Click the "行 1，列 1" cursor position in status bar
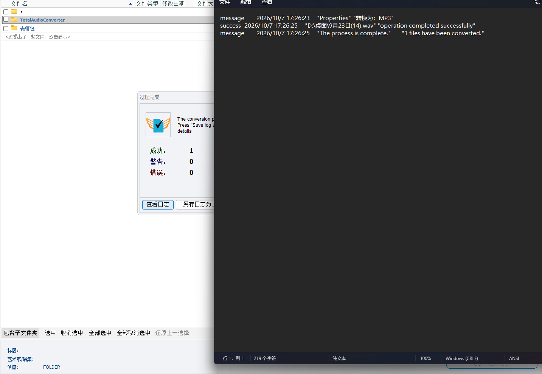 pyautogui.click(x=233, y=358)
